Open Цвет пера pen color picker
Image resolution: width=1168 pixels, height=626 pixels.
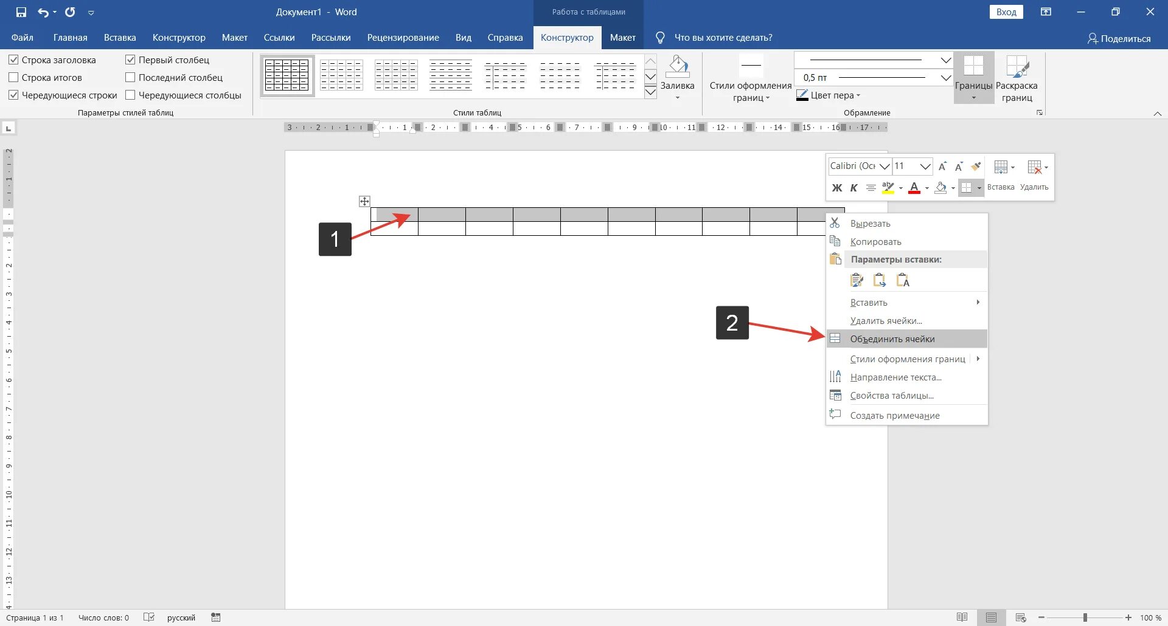[829, 95]
